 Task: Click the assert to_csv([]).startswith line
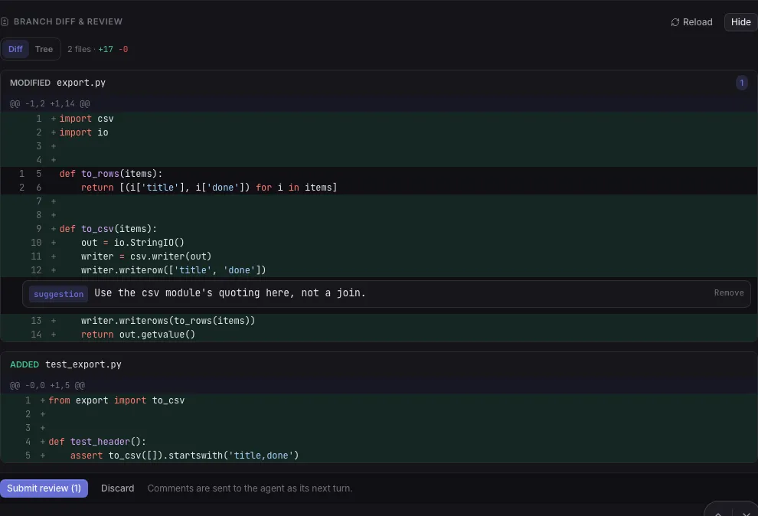379,456
